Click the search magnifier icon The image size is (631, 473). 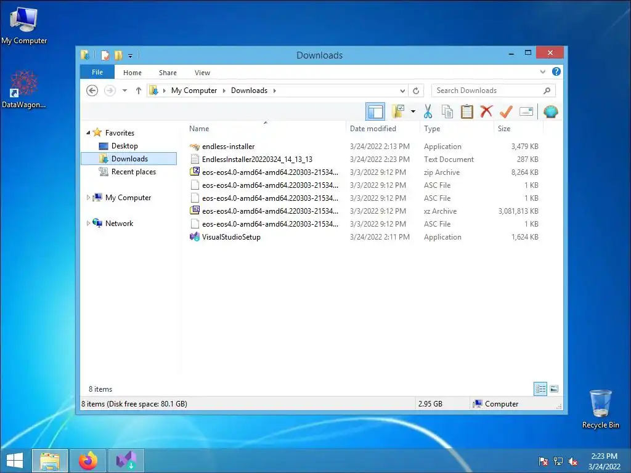tap(547, 91)
